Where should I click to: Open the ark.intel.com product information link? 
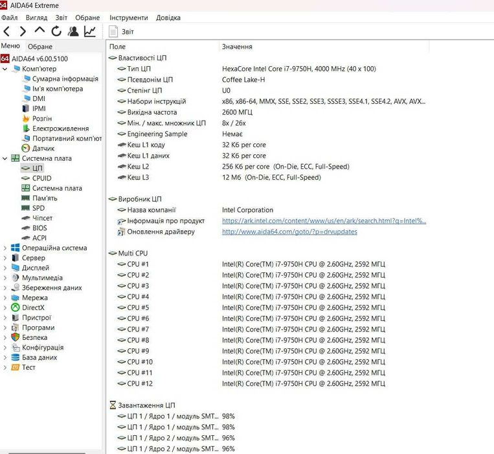click(324, 221)
